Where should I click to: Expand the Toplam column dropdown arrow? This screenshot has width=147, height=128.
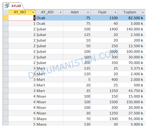point(143,12)
